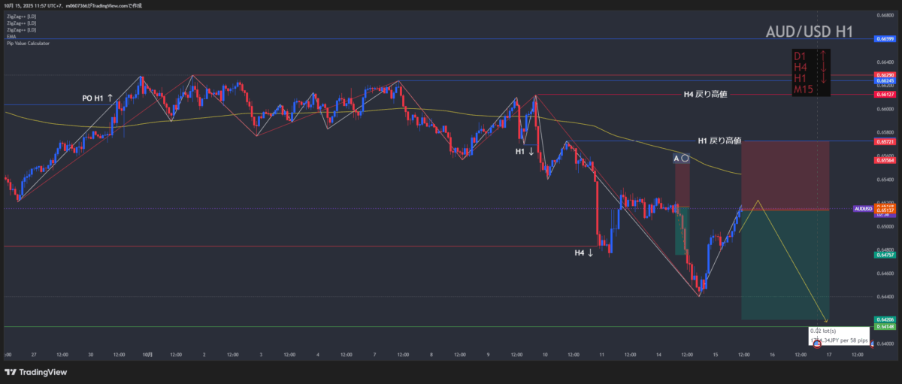Image resolution: width=902 pixels, height=384 pixels.
Task: Select the 'A' circle marker label
Action: [681, 159]
